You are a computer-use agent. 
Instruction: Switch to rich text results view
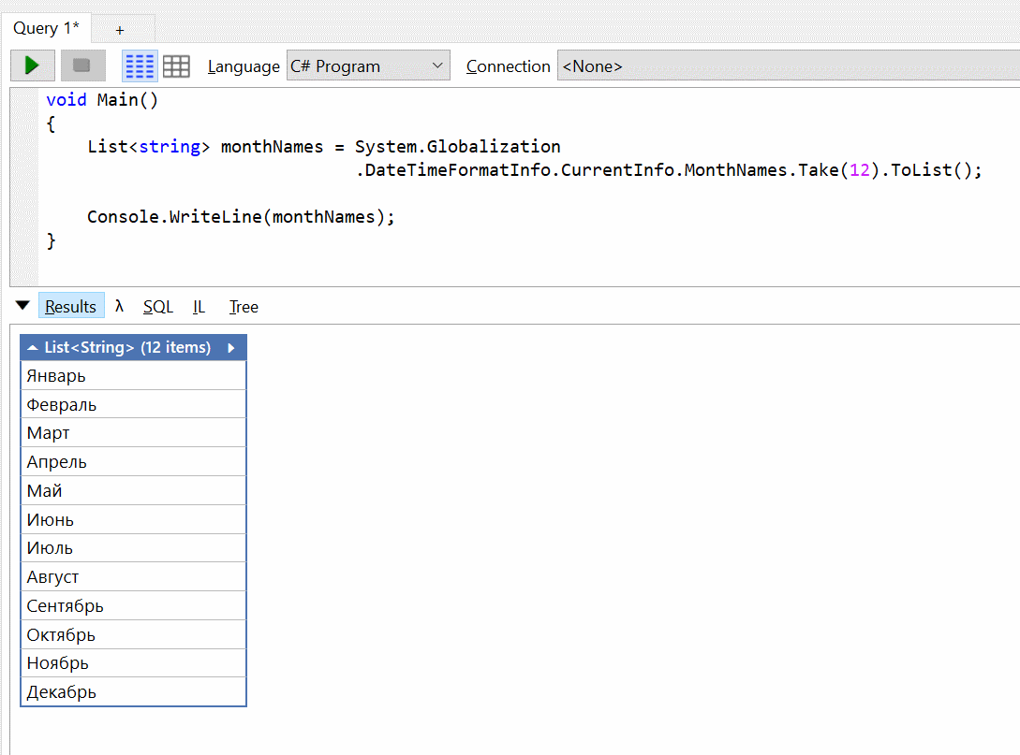(x=140, y=65)
